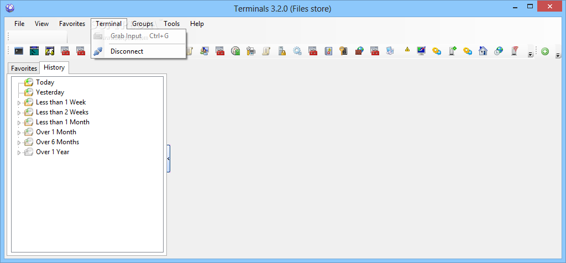The width and height of the screenshot is (566, 263).
Task: Open the overflow arrow after green plus
Action: [x=558, y=56]
